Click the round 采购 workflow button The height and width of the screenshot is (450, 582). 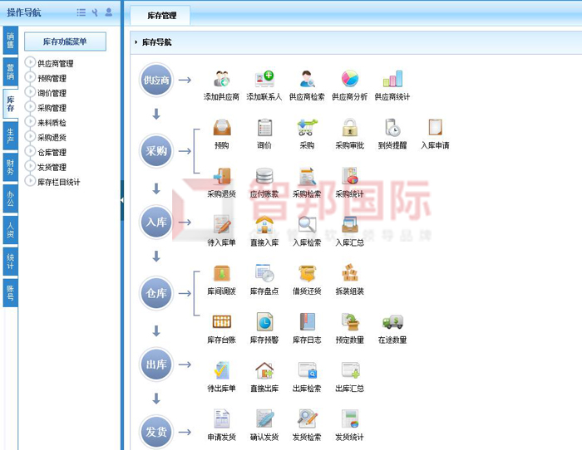coord(156,150)
